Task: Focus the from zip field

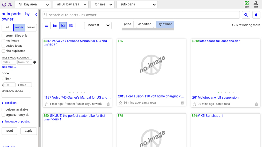Action: (x=25, y=62)
